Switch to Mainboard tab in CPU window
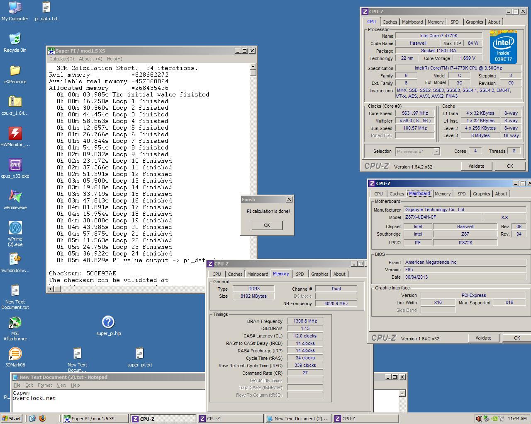 tap(412, 22)
